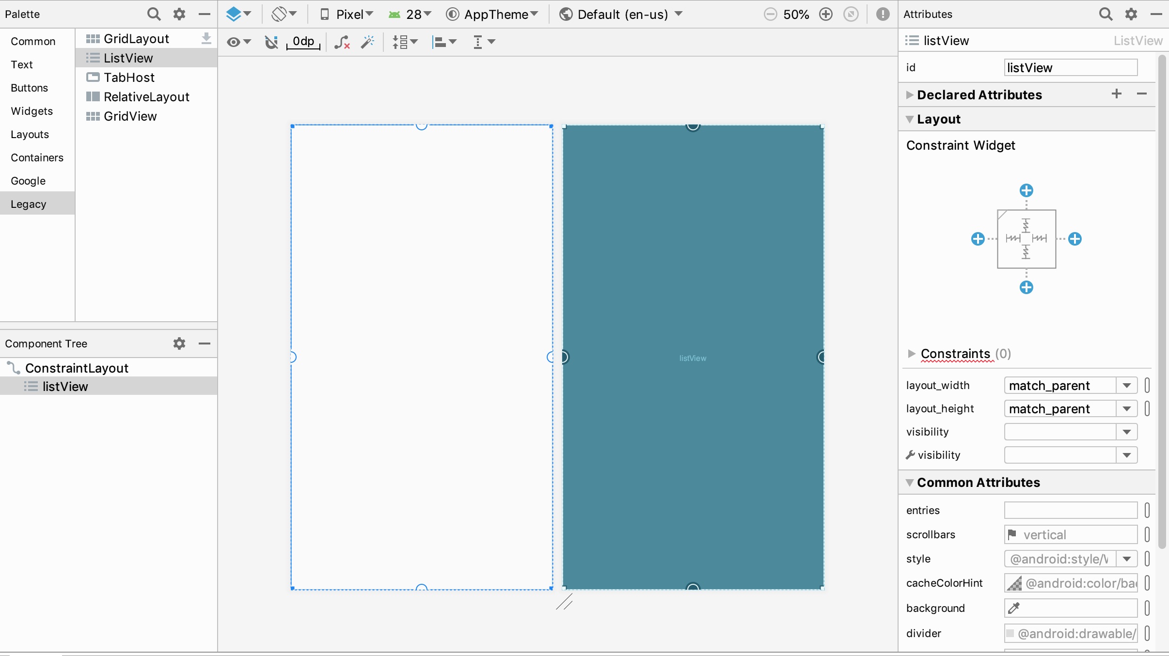Viewport: 1169px width, 656px height.
Task: Select the Containers palette category
Action: [37, 157]
